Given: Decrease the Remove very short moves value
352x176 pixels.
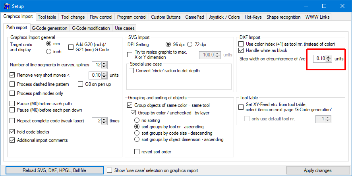Looking at the screenshot, I should [x=104, y=76].
